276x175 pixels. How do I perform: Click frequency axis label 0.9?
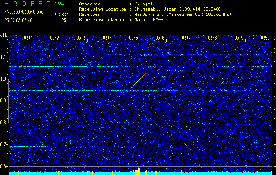[4, 101]
